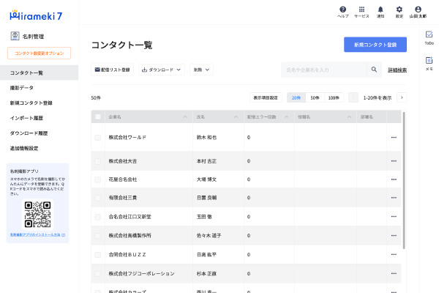Image resolution: width=439 pixels, height=293 pixels.
Task: Click the table vertical scrollbar
Action: [x=404, y=180]
